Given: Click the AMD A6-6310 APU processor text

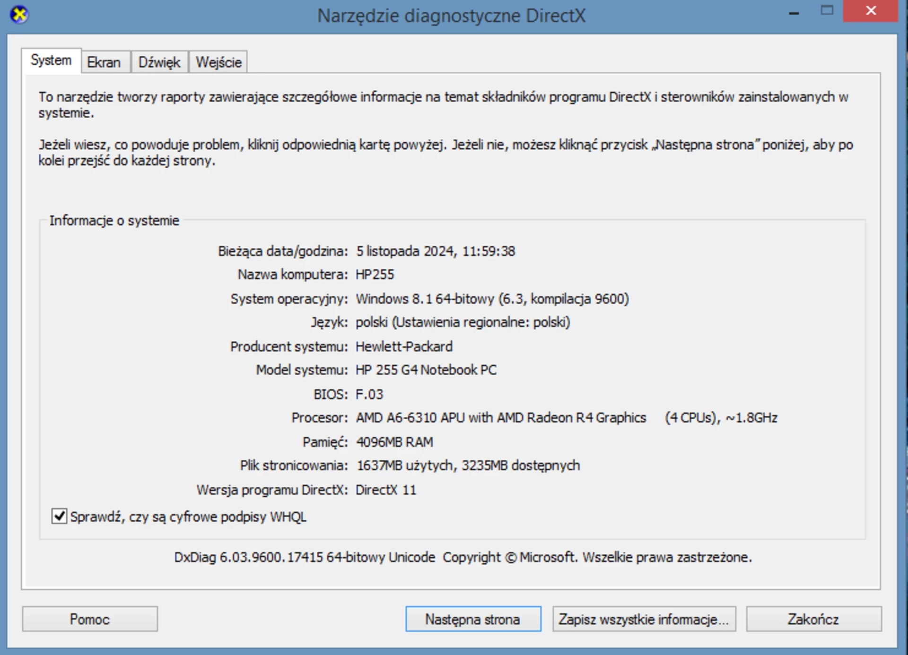Looking at the screenshot, I should (567, 418).
